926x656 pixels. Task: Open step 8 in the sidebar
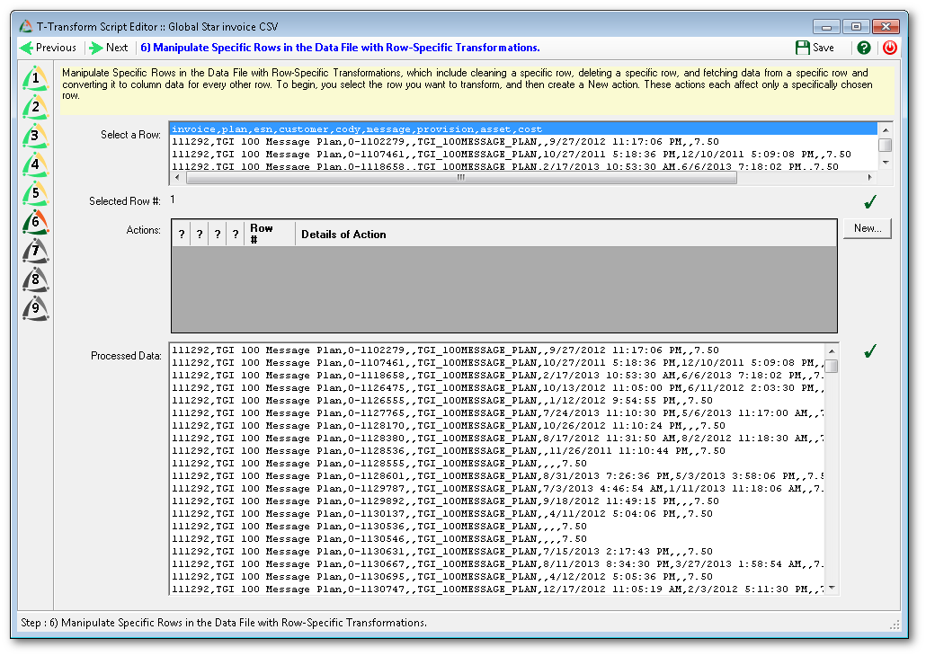[35, 279]
